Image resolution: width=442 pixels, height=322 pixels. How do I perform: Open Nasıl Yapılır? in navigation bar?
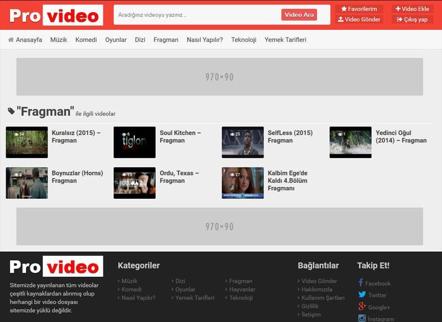coord(204,40)
